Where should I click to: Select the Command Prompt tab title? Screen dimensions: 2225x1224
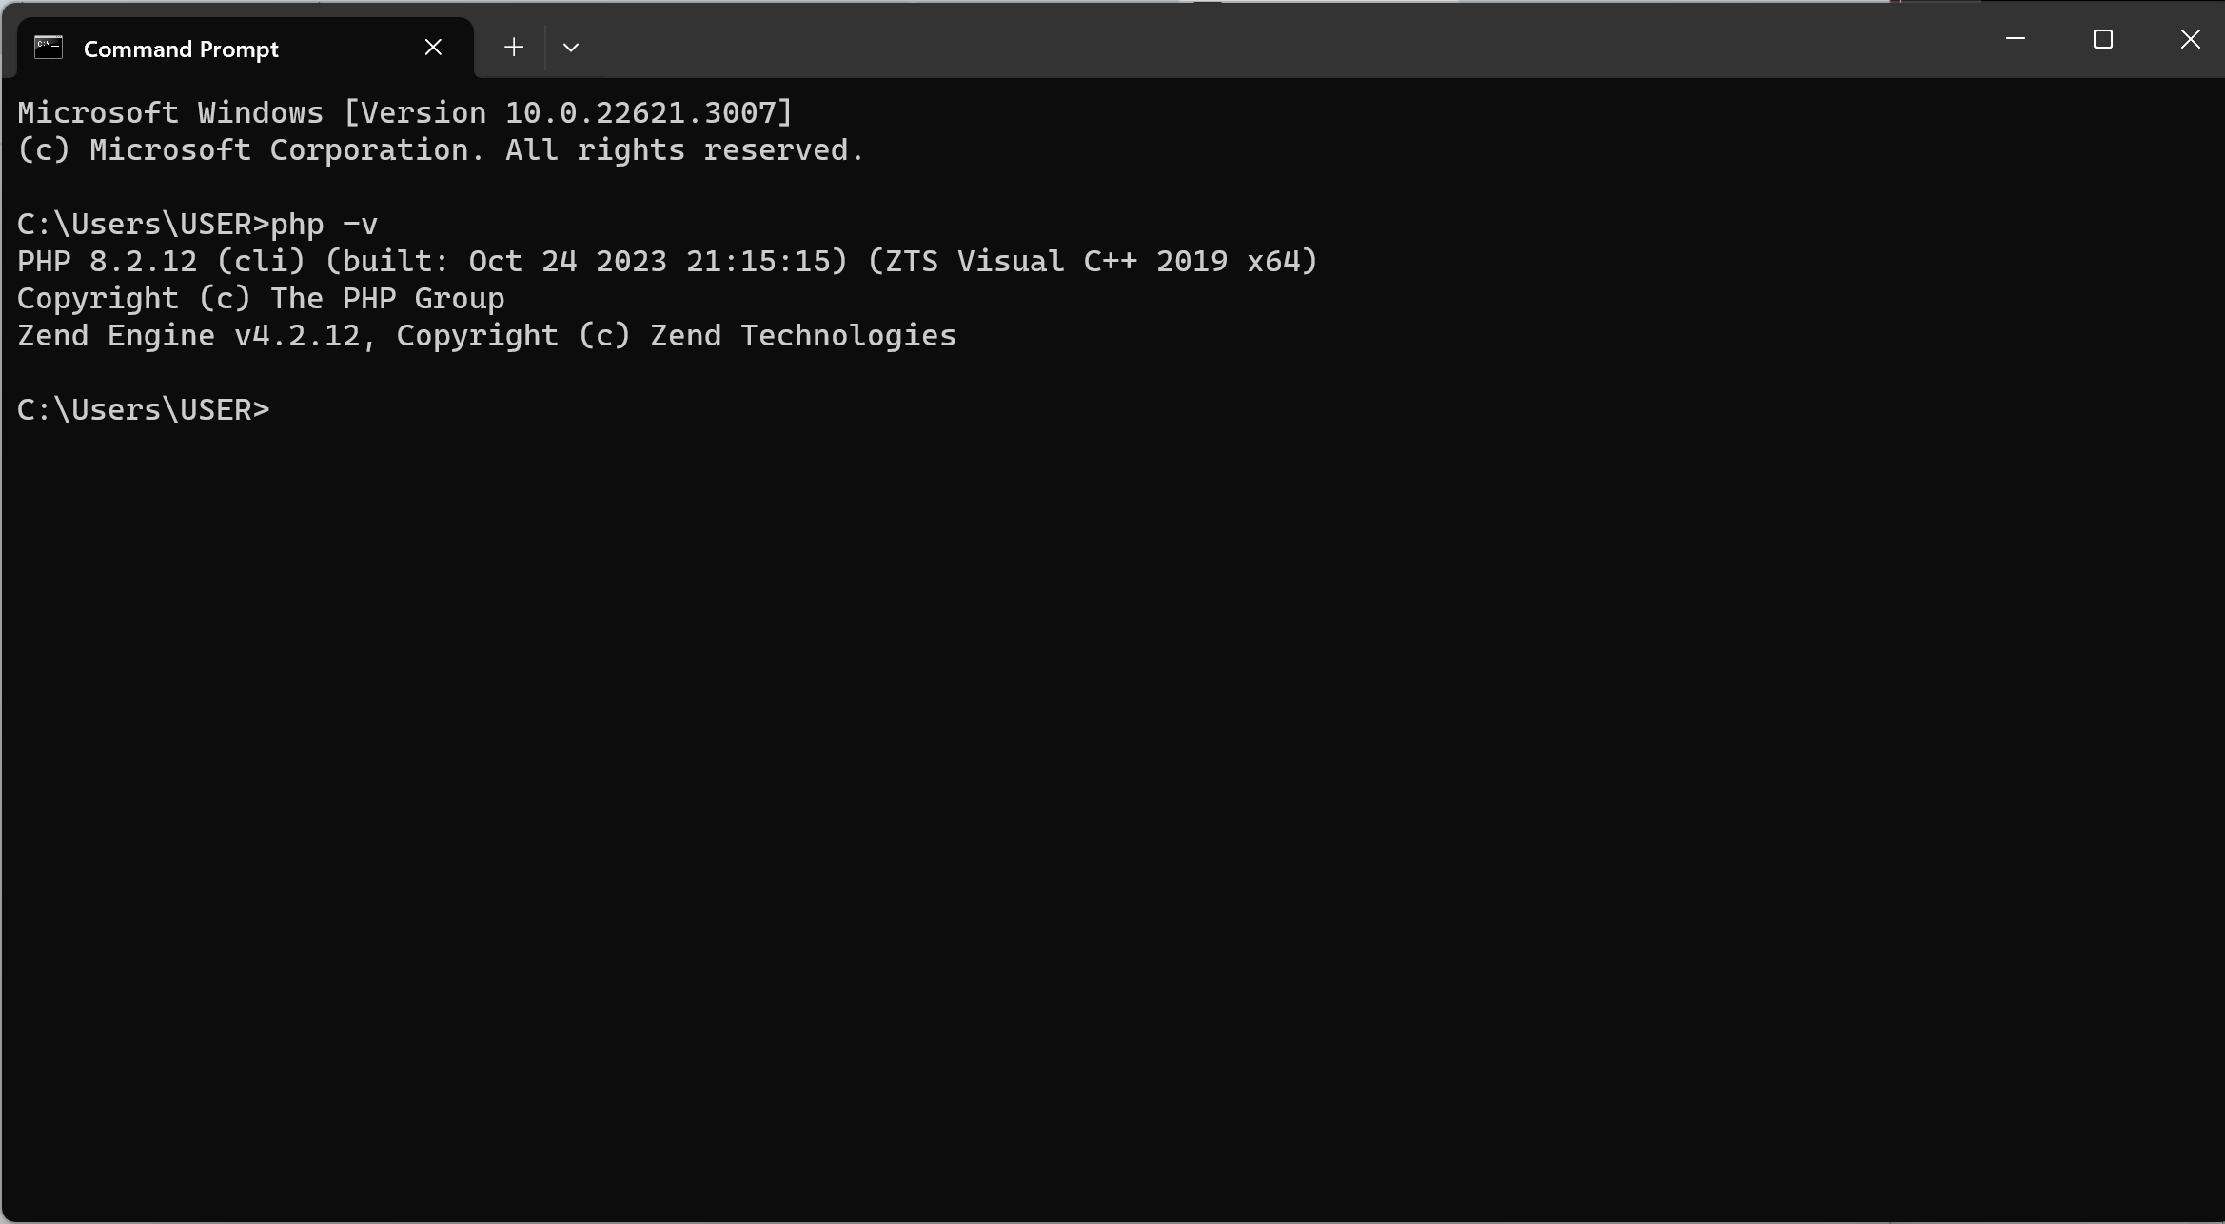[181, 49]
